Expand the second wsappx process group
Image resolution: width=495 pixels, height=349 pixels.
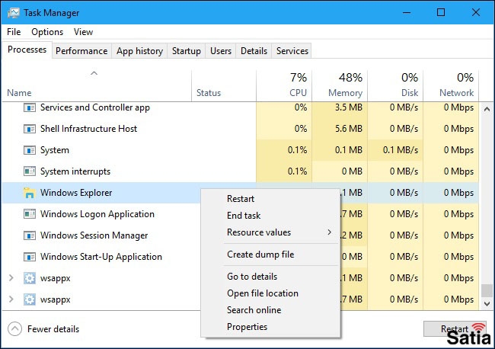coord(11,299)
